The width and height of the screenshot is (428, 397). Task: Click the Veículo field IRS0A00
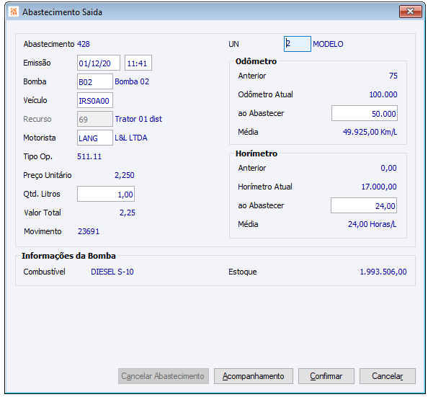point(95,100)
